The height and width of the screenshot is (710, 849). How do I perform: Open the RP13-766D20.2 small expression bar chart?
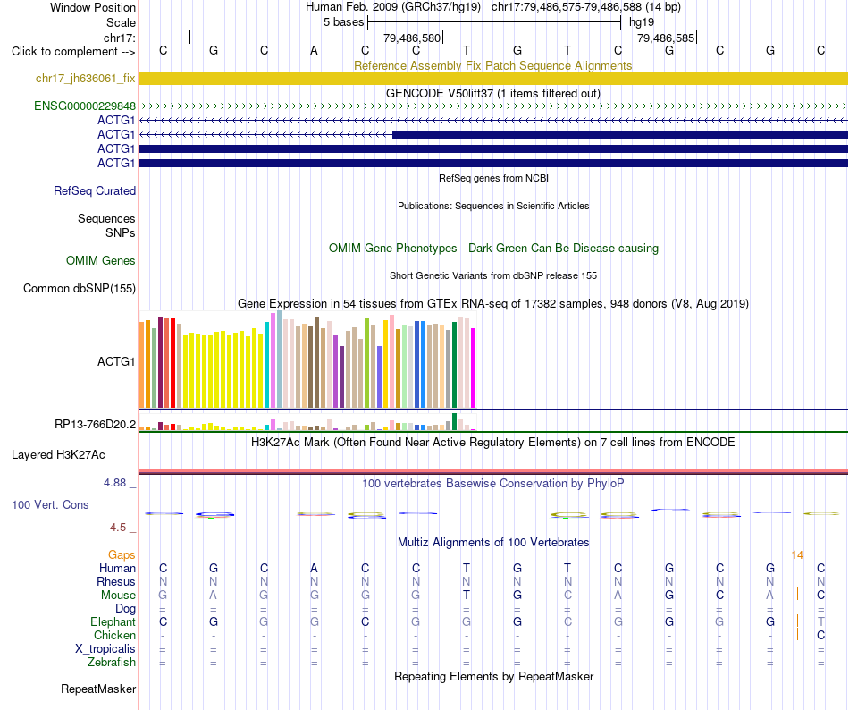(307, 422)
